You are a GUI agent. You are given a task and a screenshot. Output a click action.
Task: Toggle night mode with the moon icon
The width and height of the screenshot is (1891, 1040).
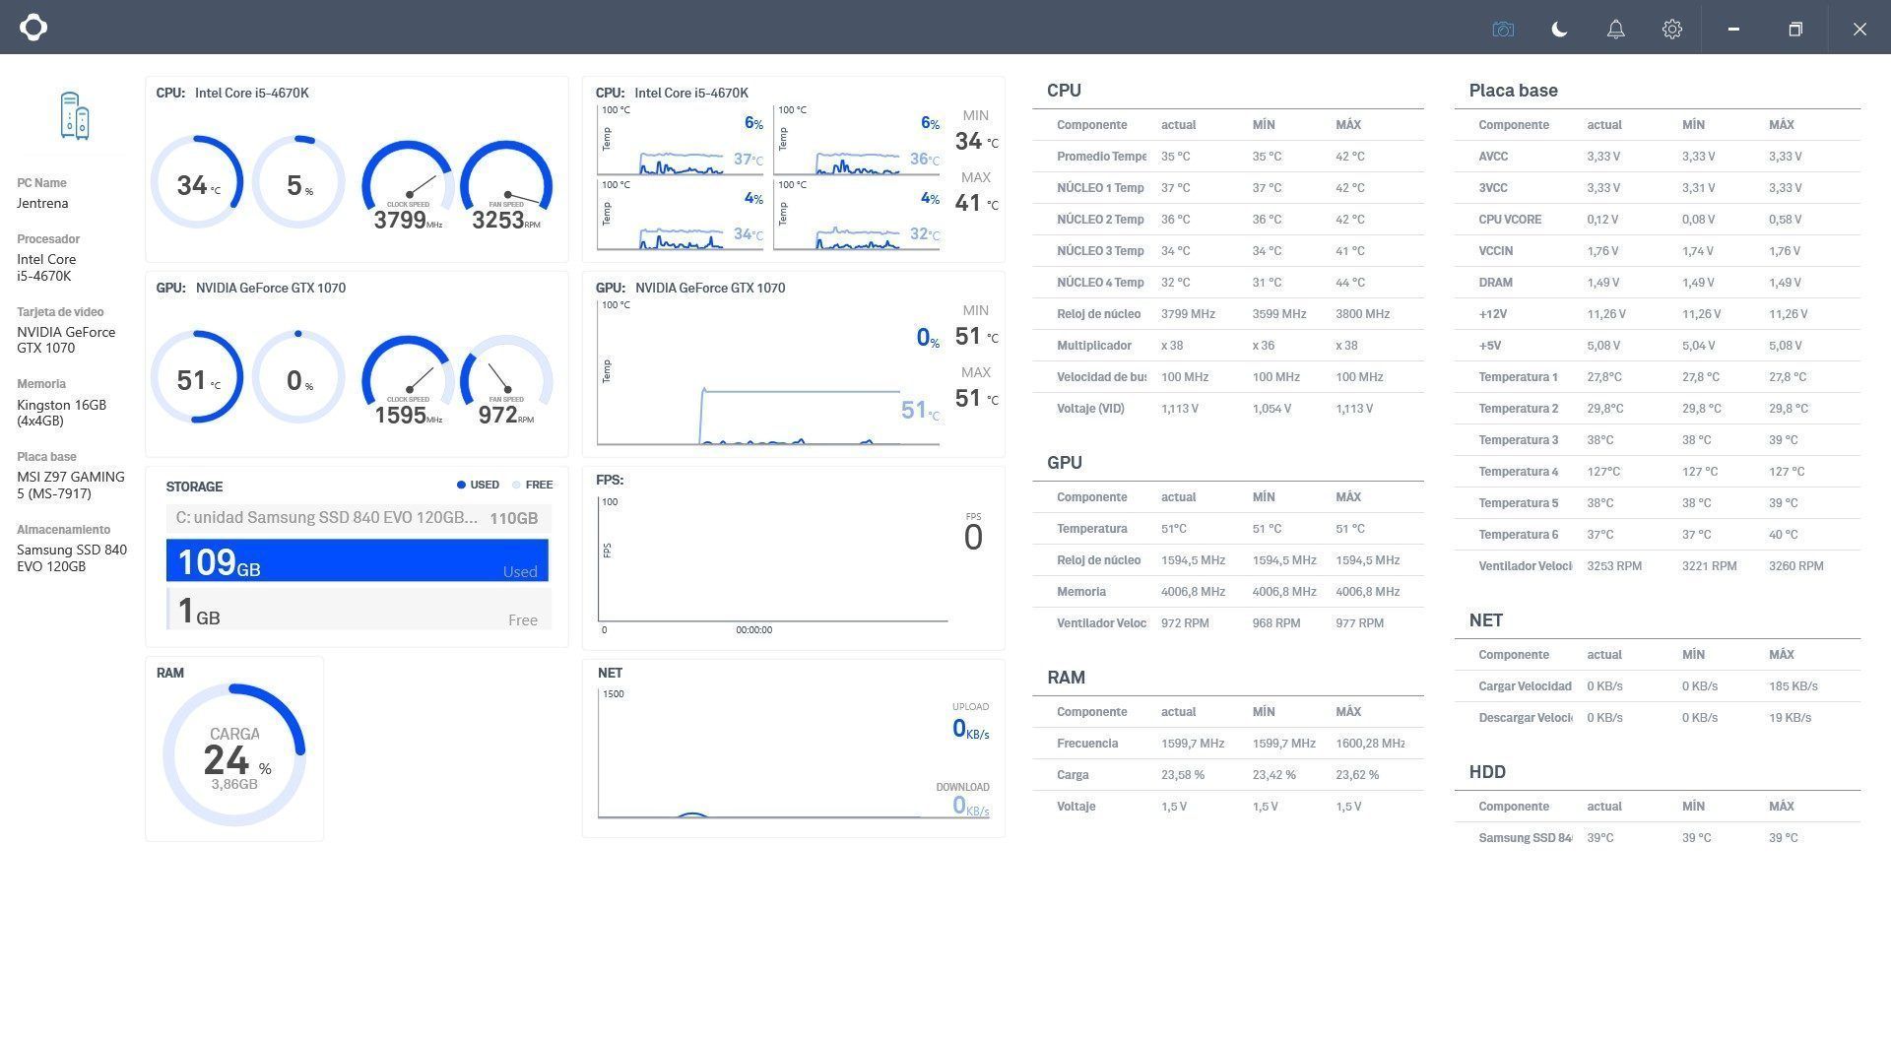point(1559,30)
